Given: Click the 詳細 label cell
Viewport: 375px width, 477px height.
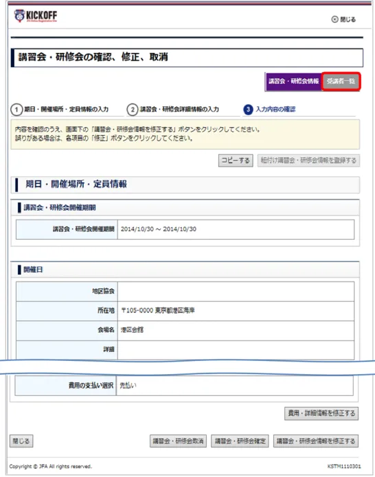Looking at the screenshot, I should tap(67, 350).
